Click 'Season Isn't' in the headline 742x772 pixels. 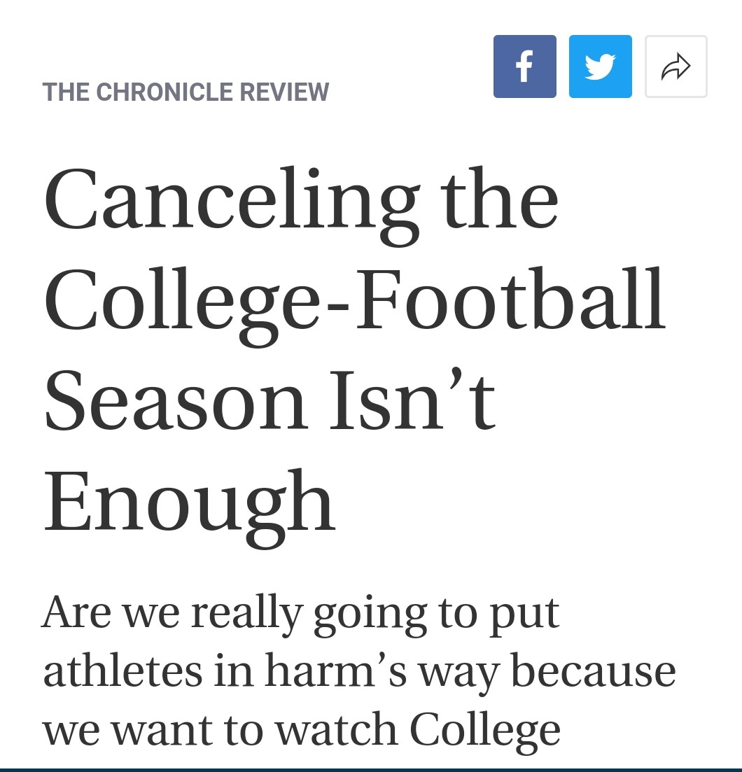point(269,400)
